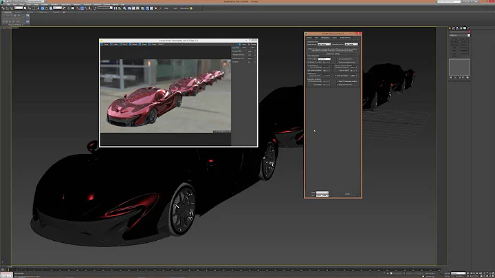495x278 pixels.
Task: Click Stop in Corona frame buffer
Action: click(241, 44)
